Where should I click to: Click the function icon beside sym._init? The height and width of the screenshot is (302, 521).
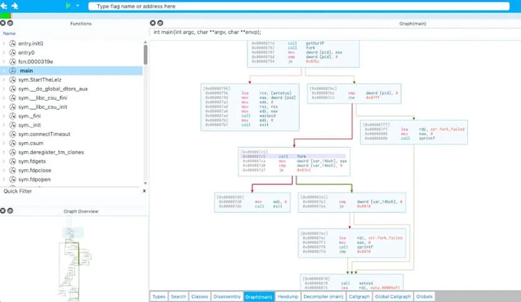tap(12, 125)
